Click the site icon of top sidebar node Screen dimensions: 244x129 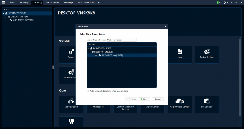click(x=6, y=13)
